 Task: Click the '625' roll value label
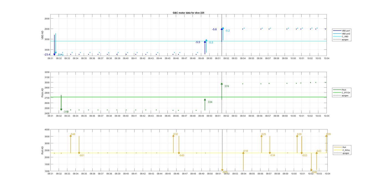(264, 134)
